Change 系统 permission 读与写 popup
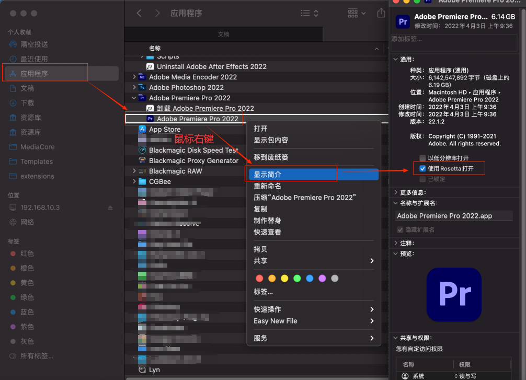The width and height of the screenshot is (526, 380). [x=465, y=376]
